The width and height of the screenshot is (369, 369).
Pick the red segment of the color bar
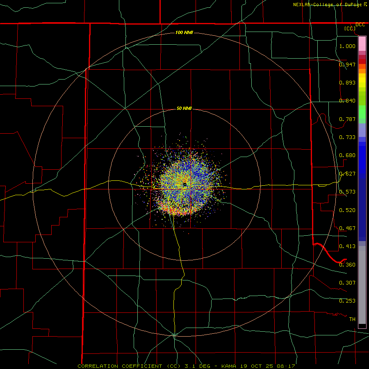click(x=362, y=61)
